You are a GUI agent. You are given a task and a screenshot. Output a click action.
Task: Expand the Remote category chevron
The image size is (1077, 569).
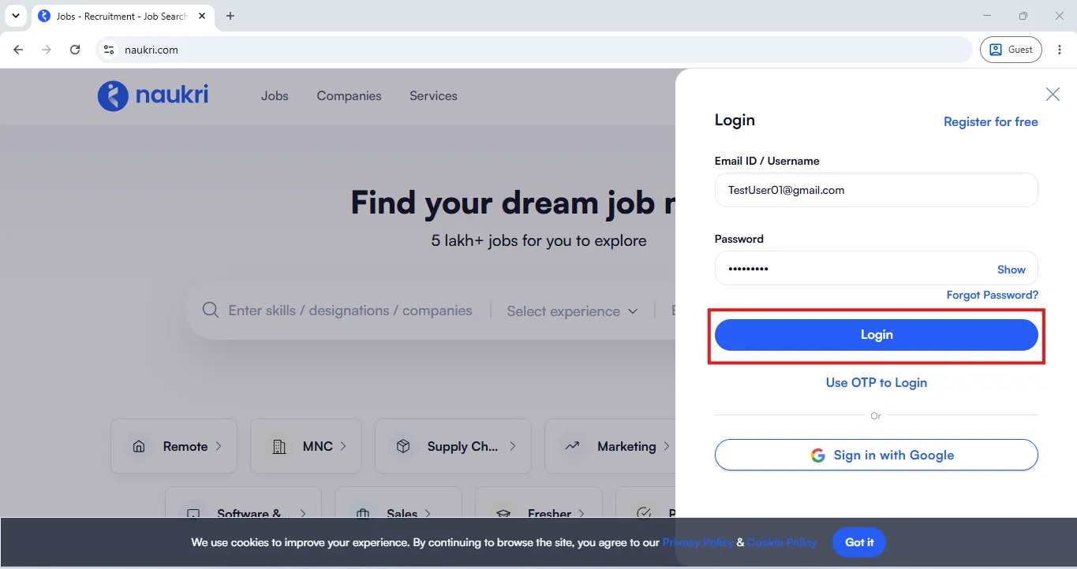pos(219,446)
